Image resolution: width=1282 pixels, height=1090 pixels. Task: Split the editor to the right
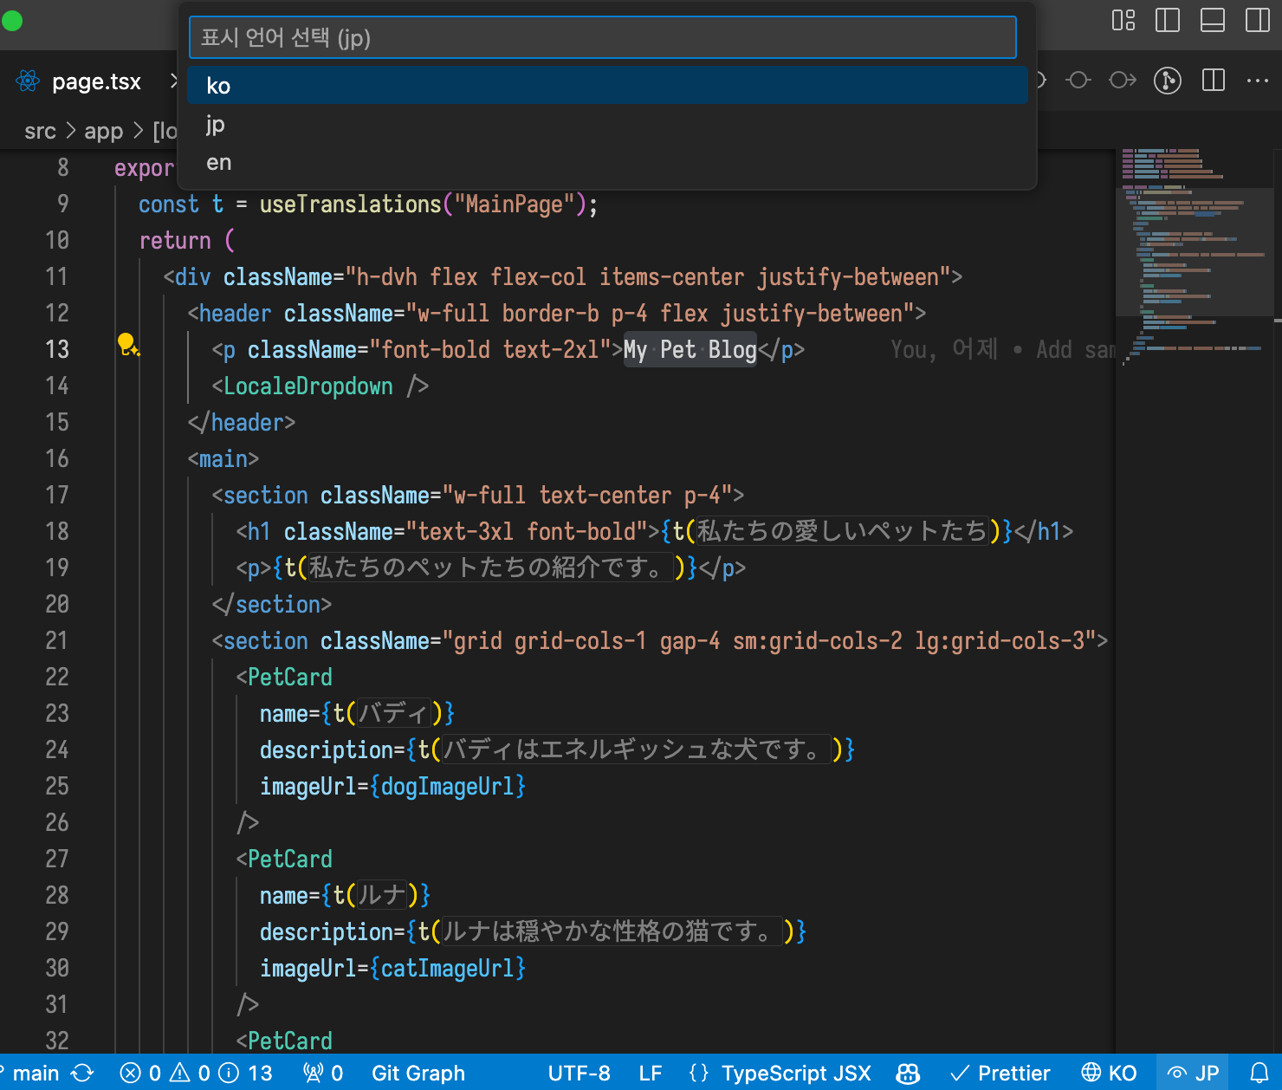[x=1214, y=81]
